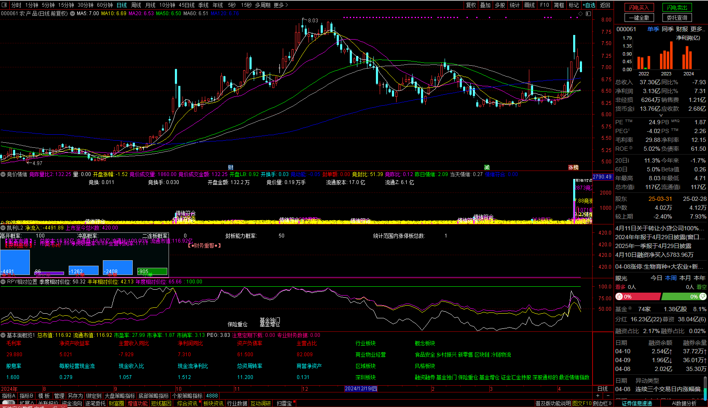Toggle the panel layout icon at top-left
Screen dimensions: 708x408
tap(5, 5)
